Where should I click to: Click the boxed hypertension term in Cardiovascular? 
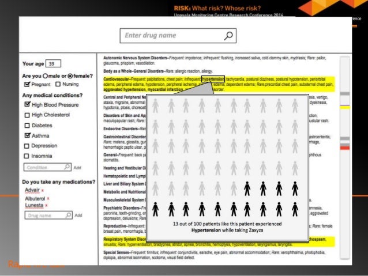point(213,79)
